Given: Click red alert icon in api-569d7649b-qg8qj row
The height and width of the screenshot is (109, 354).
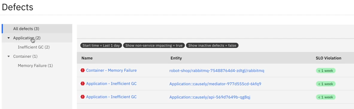Looking at the screenshot, I should click(x=83, y=97).
